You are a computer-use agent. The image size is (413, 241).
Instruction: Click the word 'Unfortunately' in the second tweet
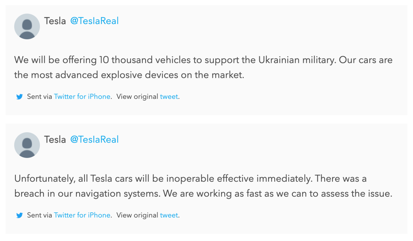click(x=44, y=179)
